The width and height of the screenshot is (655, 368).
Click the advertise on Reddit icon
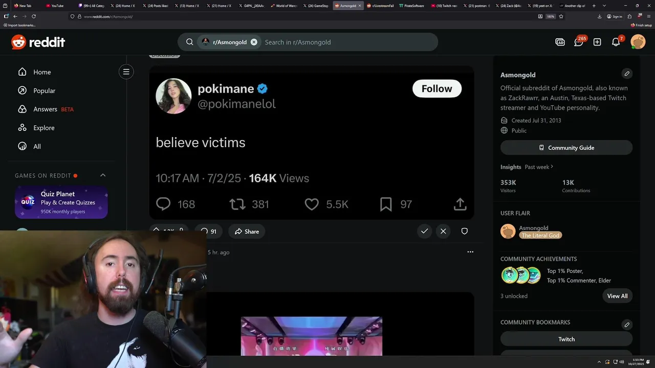click(x=560, y=42)
